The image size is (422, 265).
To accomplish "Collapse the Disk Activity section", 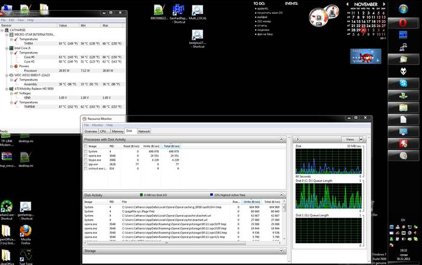I will 282,195.
